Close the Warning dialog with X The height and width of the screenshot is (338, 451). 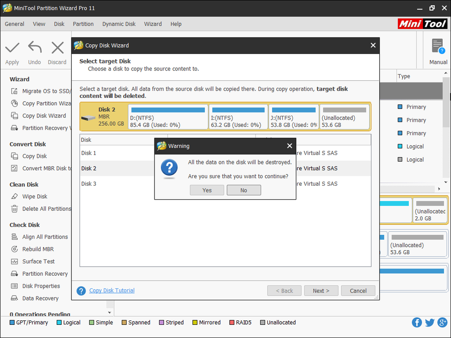tap(289, 146)
